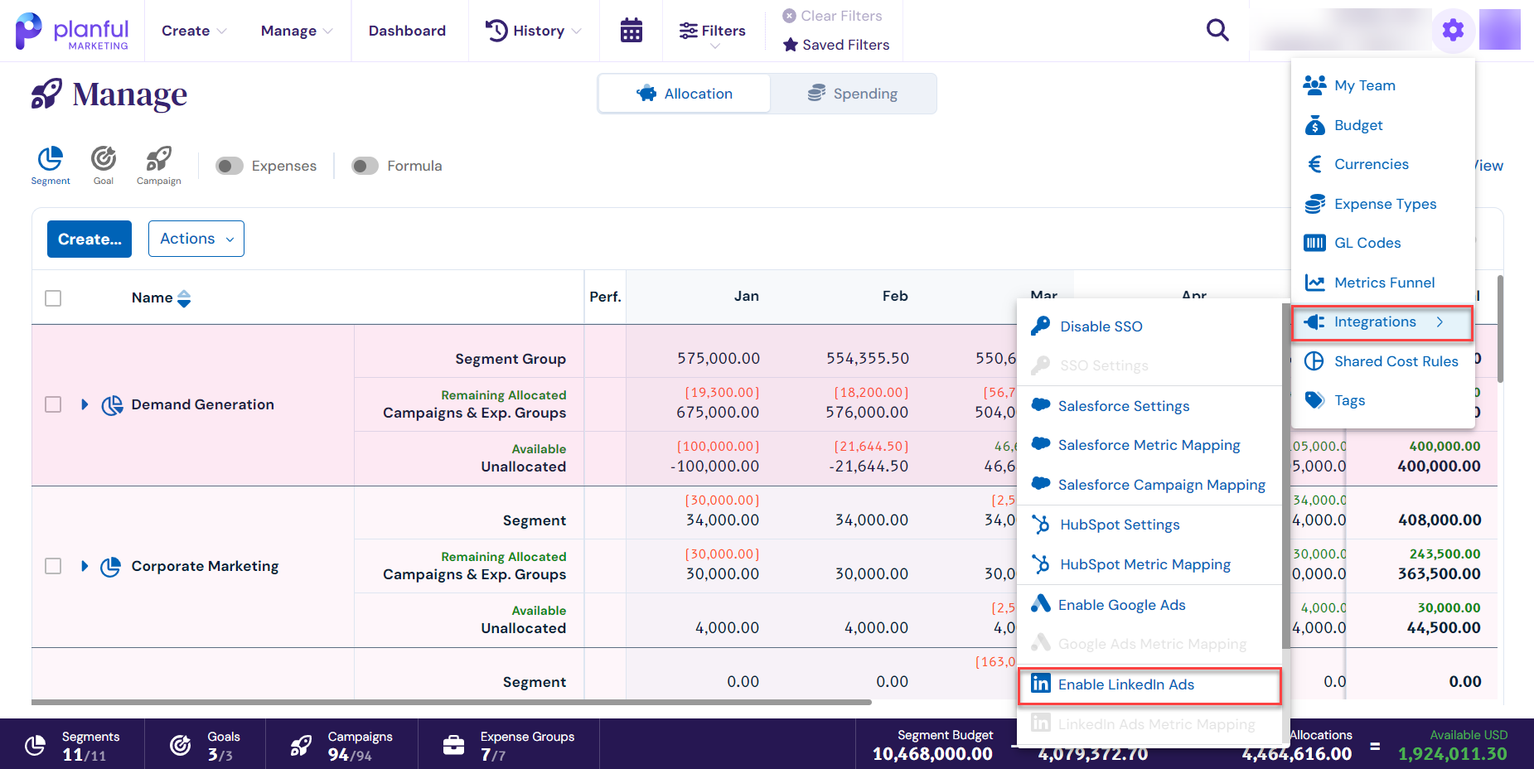Expand the Demand Generation row
Screen dimensions: 1534x769
point(85,404)
